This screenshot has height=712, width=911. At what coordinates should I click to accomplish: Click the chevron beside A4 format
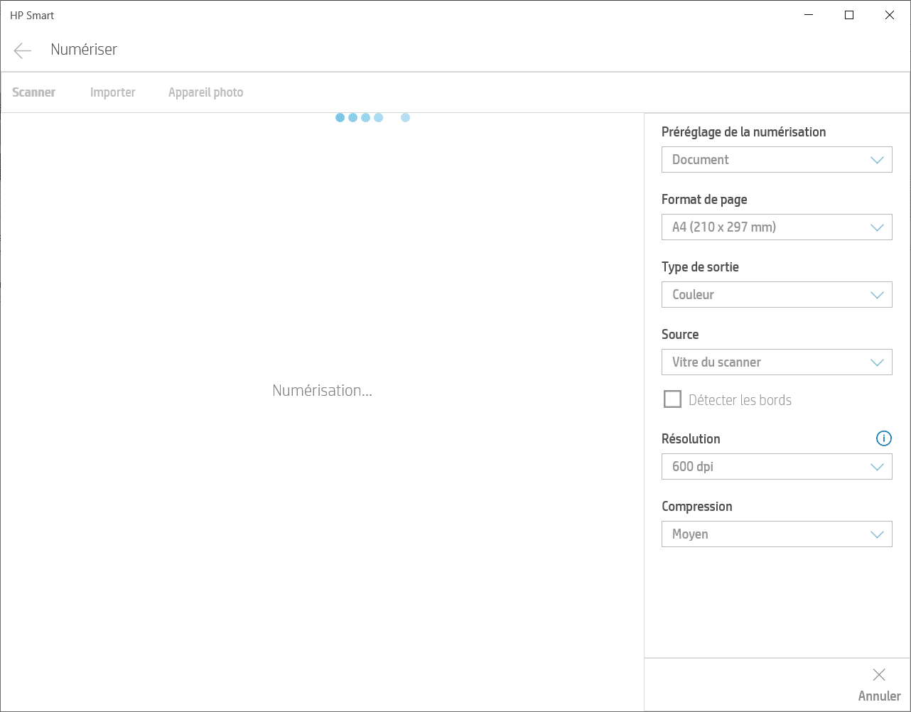pyautogui.click(x=876, y=227)
